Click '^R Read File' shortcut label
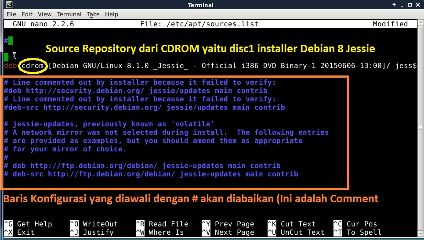Viewport: 424px width, 240px height. point(162,224)
